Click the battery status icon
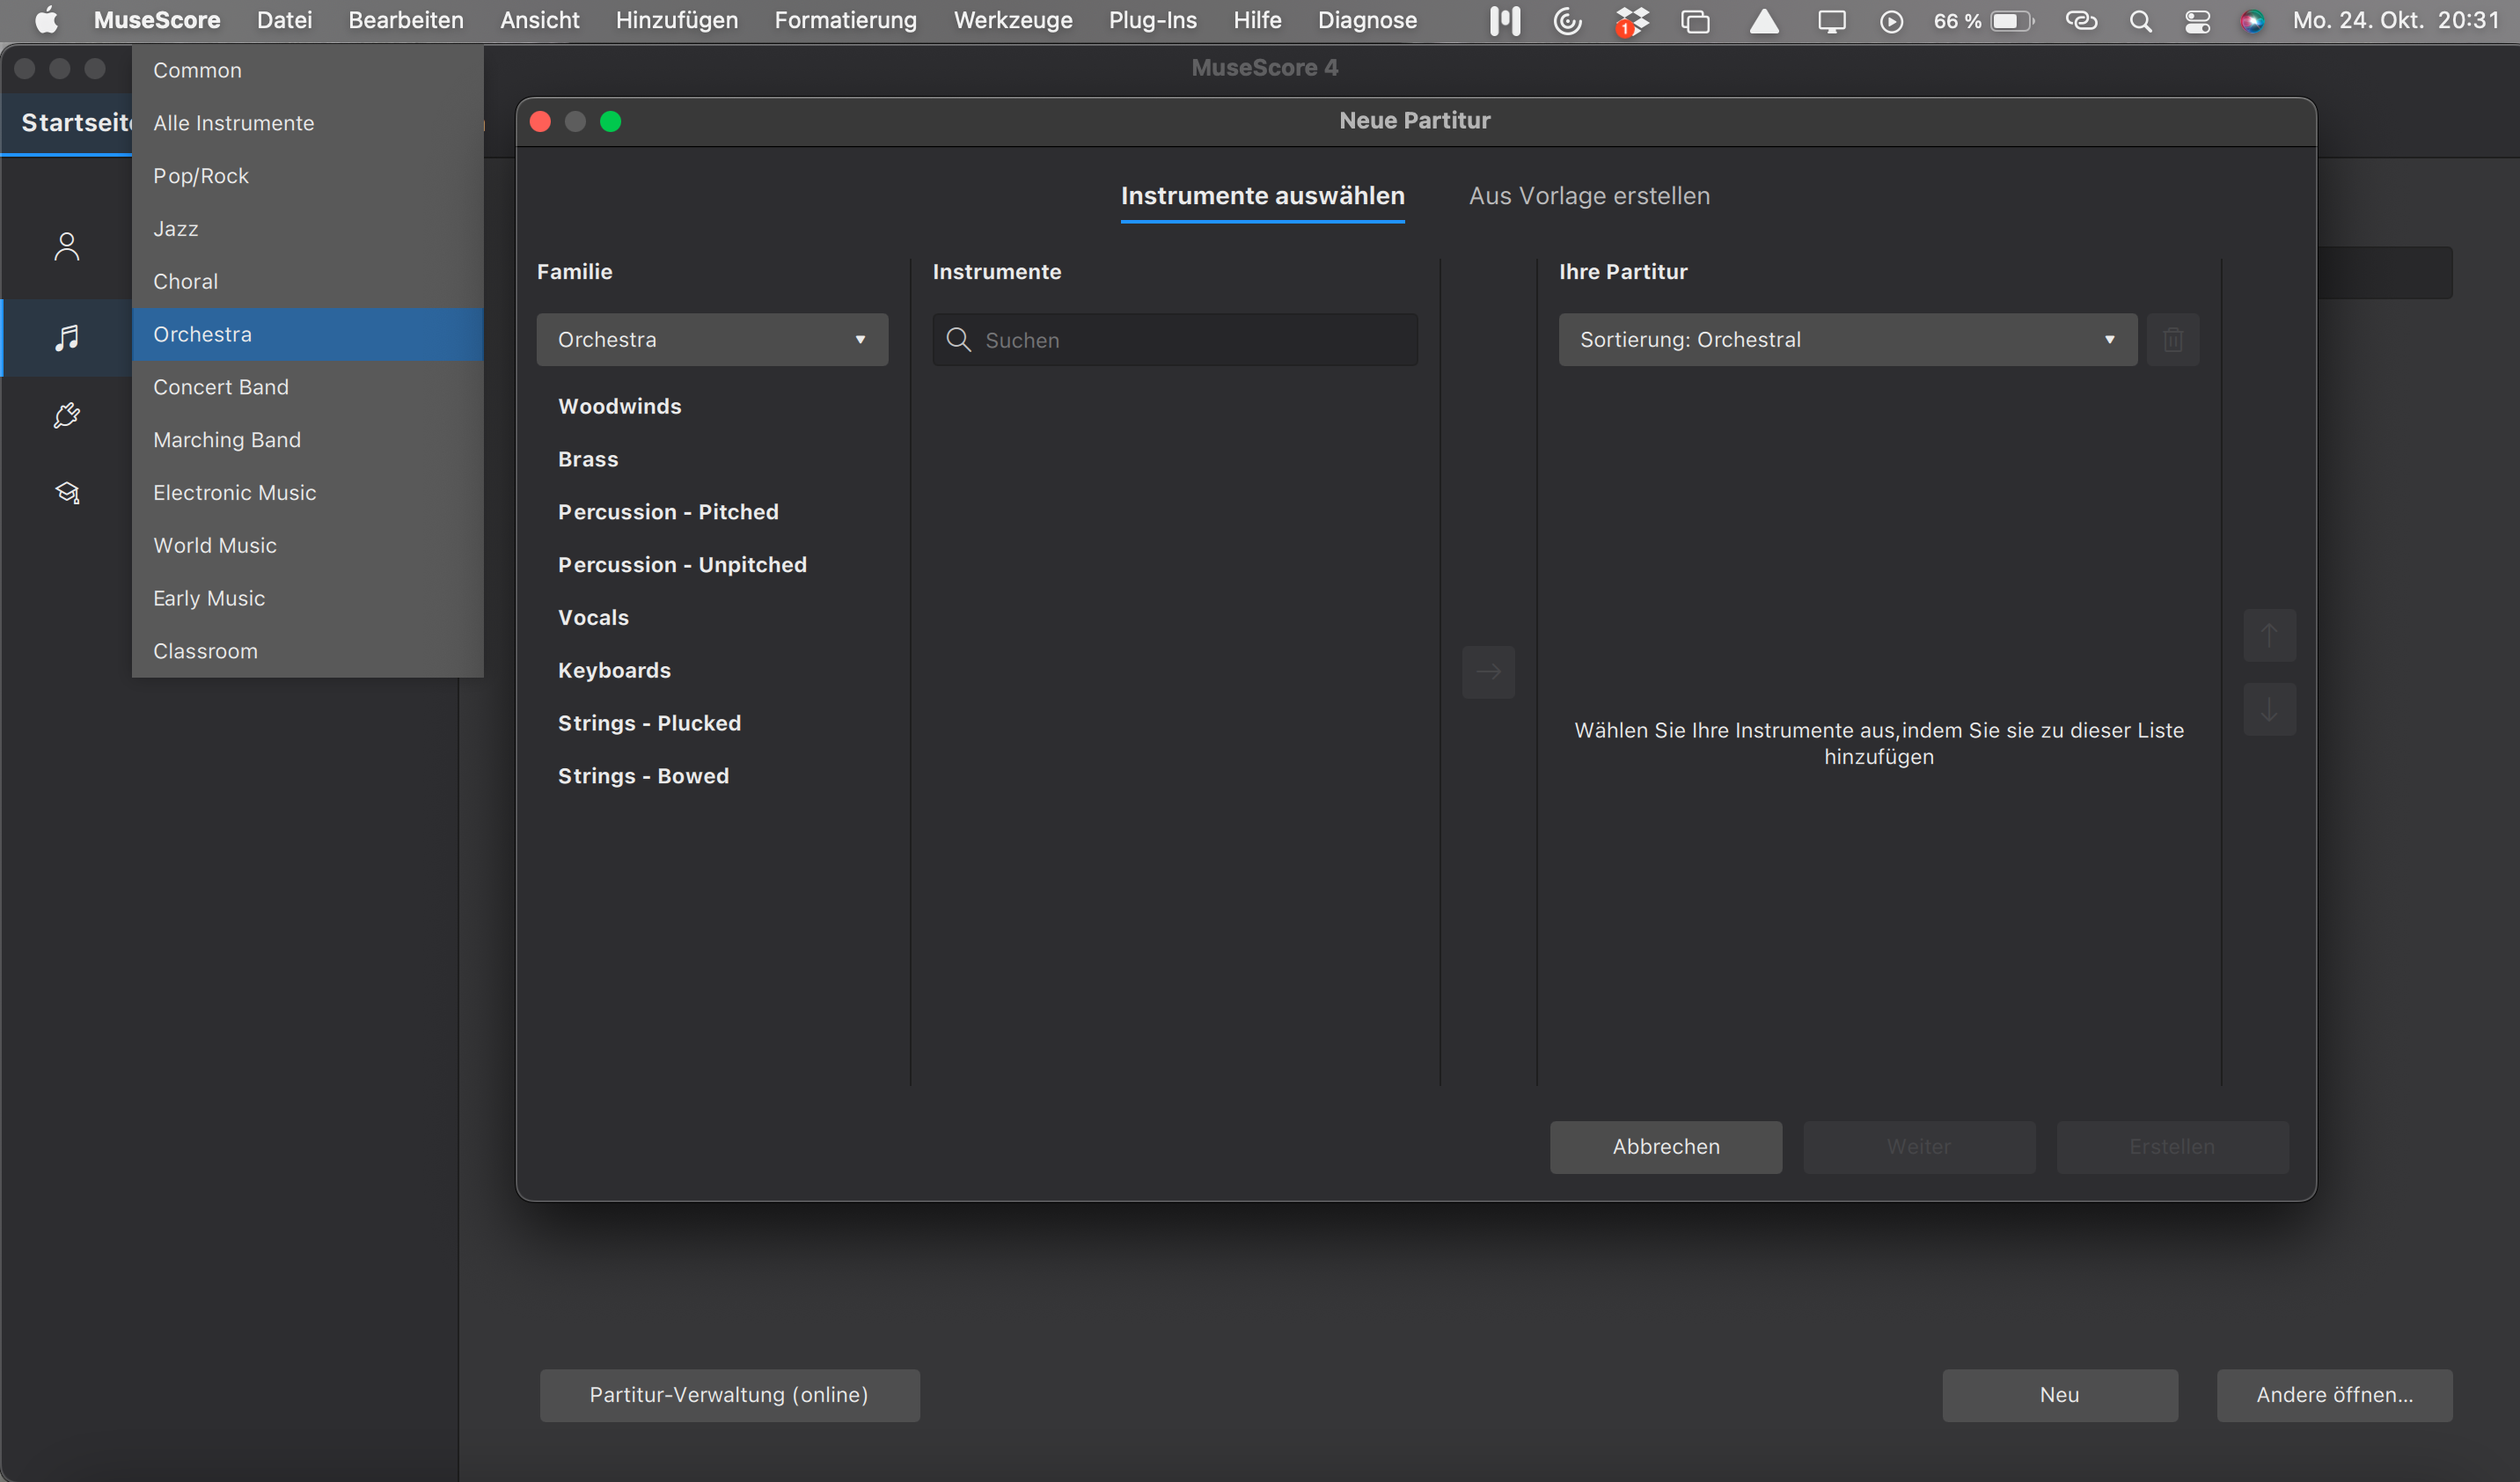The image size is (2520, 1482). tap(2012, 20)
